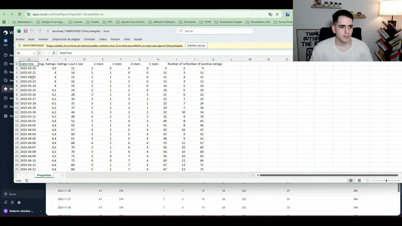Open notifications via the bell icon

[6, 202]
